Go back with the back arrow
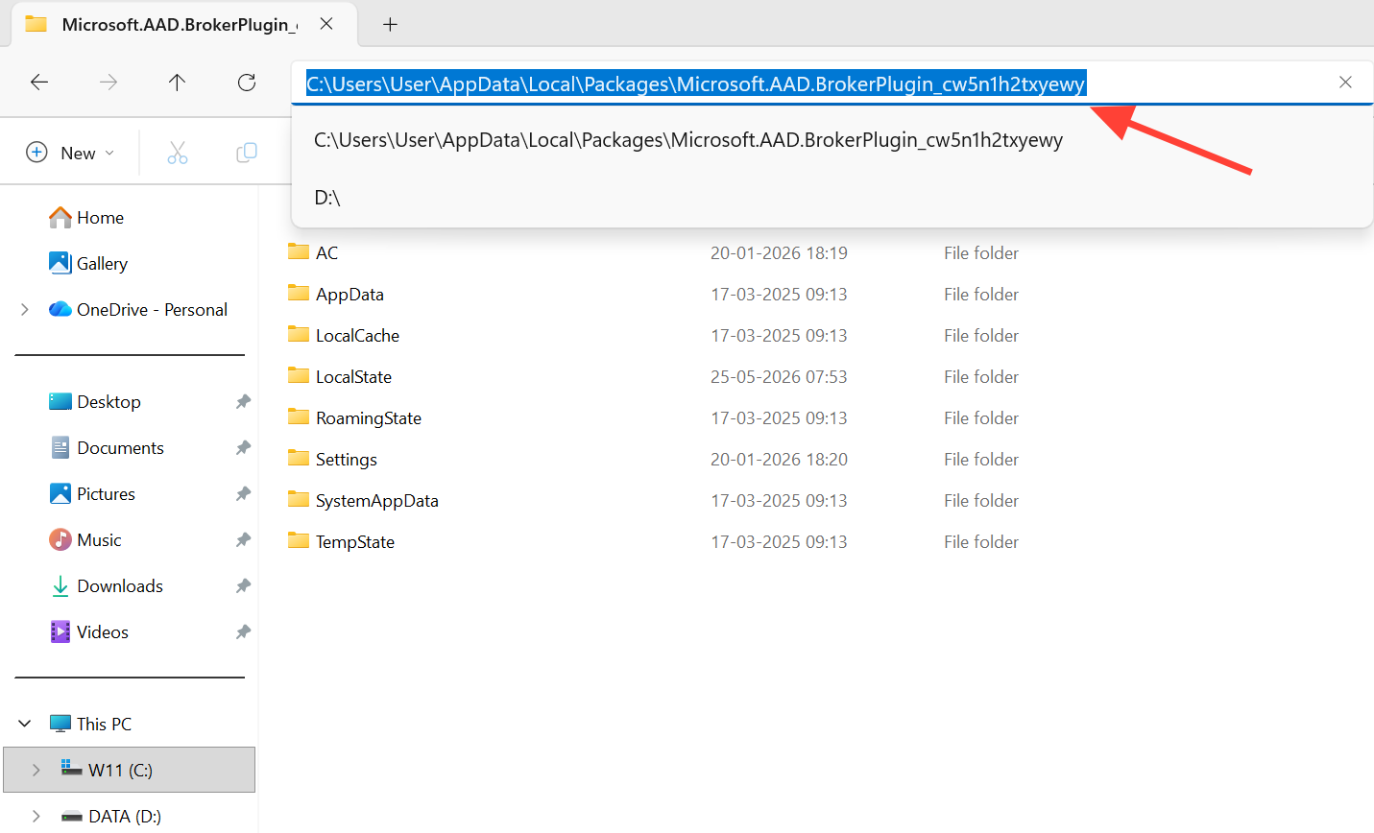 (39, 83)
